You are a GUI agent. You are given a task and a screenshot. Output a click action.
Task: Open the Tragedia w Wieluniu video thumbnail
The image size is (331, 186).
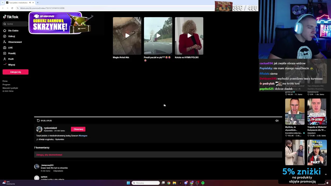point(317,112)
